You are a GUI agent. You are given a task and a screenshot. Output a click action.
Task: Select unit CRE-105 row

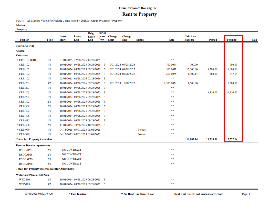[24, 78]
